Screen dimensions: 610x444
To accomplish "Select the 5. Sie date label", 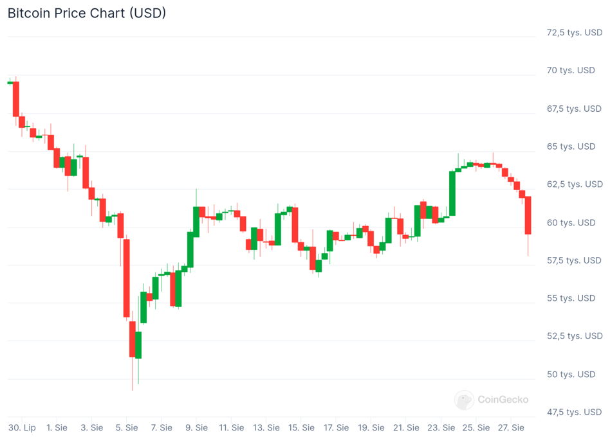I will tap(127, 427).
